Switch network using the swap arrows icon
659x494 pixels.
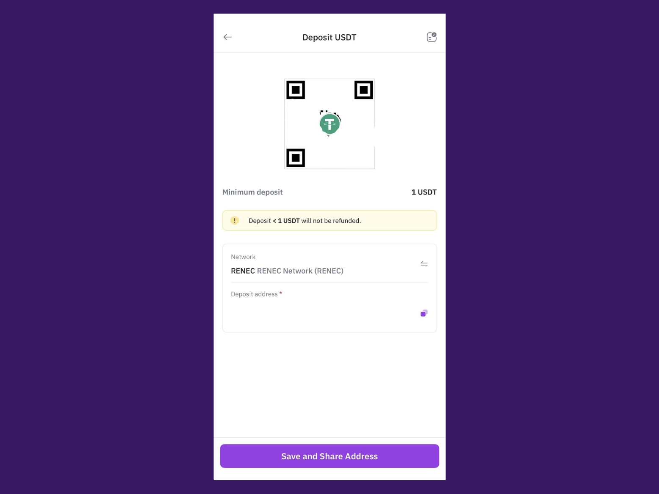click(x=424, y=264)
